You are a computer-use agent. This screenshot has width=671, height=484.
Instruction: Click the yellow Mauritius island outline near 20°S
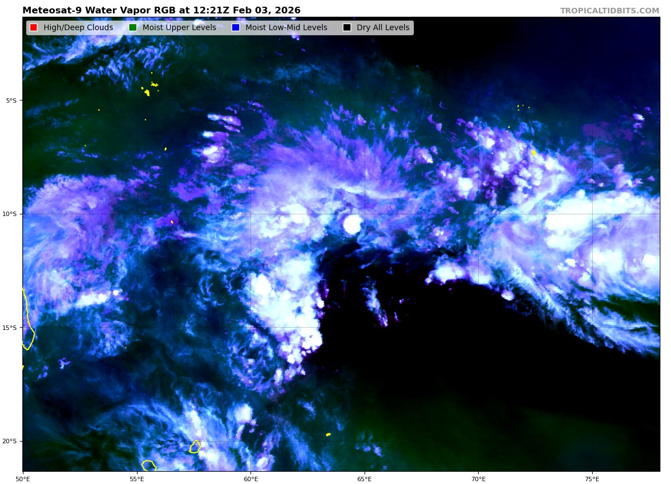pyautogui.click(x=195, y=447)
